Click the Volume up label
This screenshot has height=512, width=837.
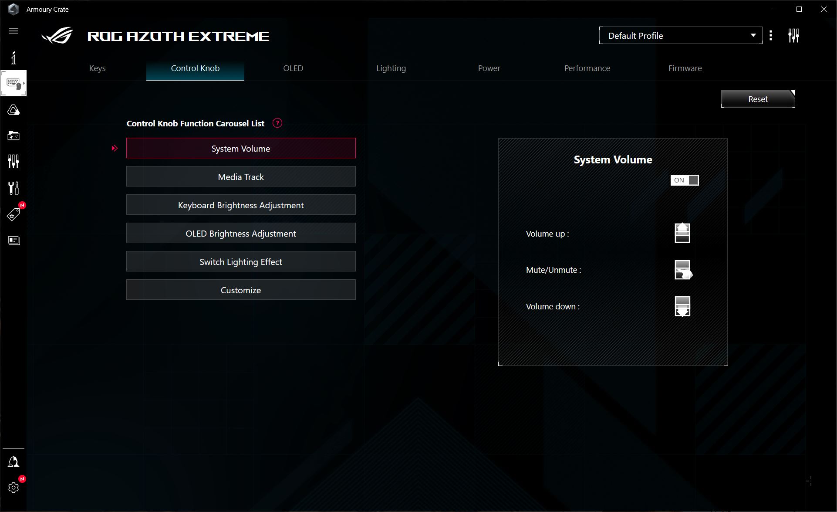[x=547, y=234]
